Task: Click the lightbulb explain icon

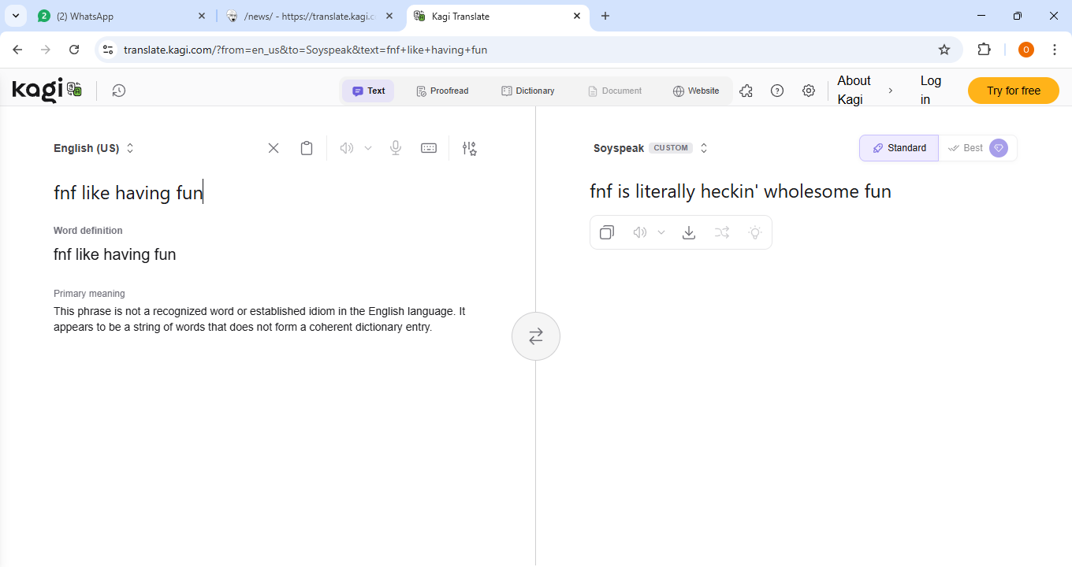Action: pos(755,232)
